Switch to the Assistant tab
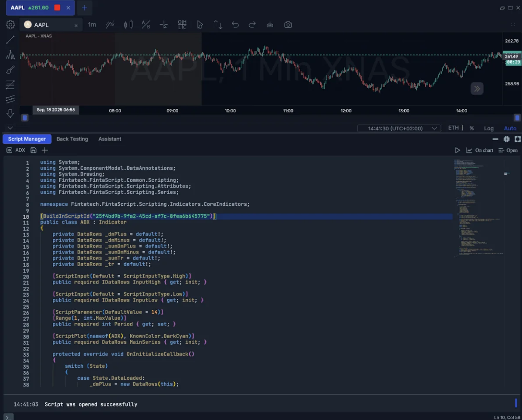Screen dimensions: 522x420 tap(110, 139)
